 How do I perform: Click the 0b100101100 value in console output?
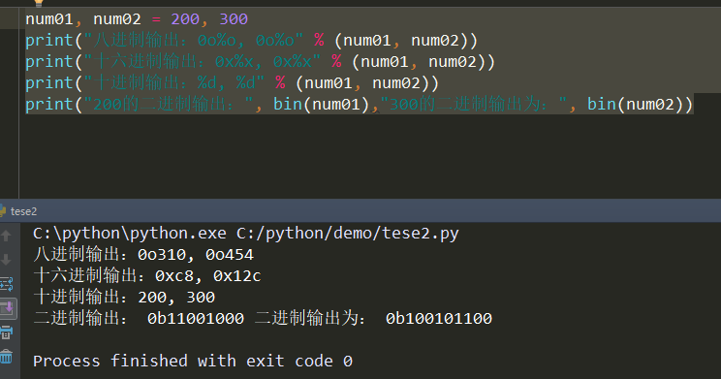click(439, 318)
